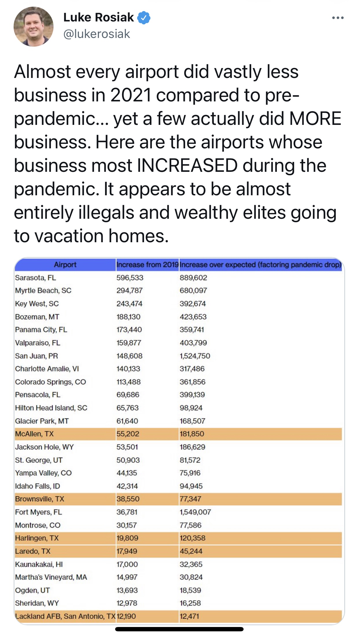Select the Sarasota, FL row
Viewport: 359px width, 638px height.
(x=178, y=278)
